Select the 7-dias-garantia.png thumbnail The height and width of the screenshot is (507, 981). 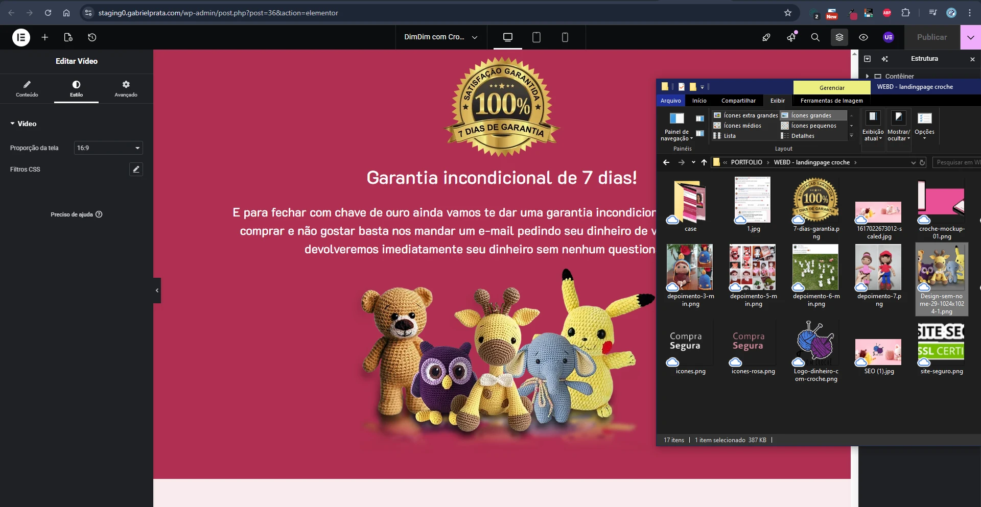pos(816,200)
